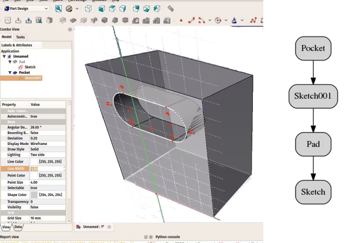Set view to Right cube icon

coord(123,9)
